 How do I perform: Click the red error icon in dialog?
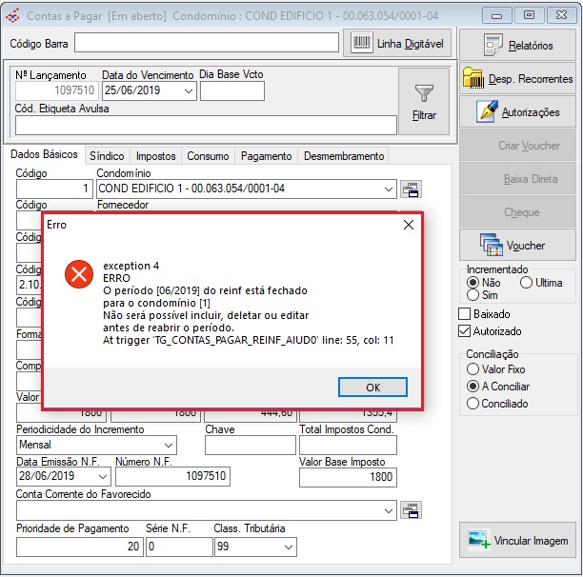tap(79, 274)
